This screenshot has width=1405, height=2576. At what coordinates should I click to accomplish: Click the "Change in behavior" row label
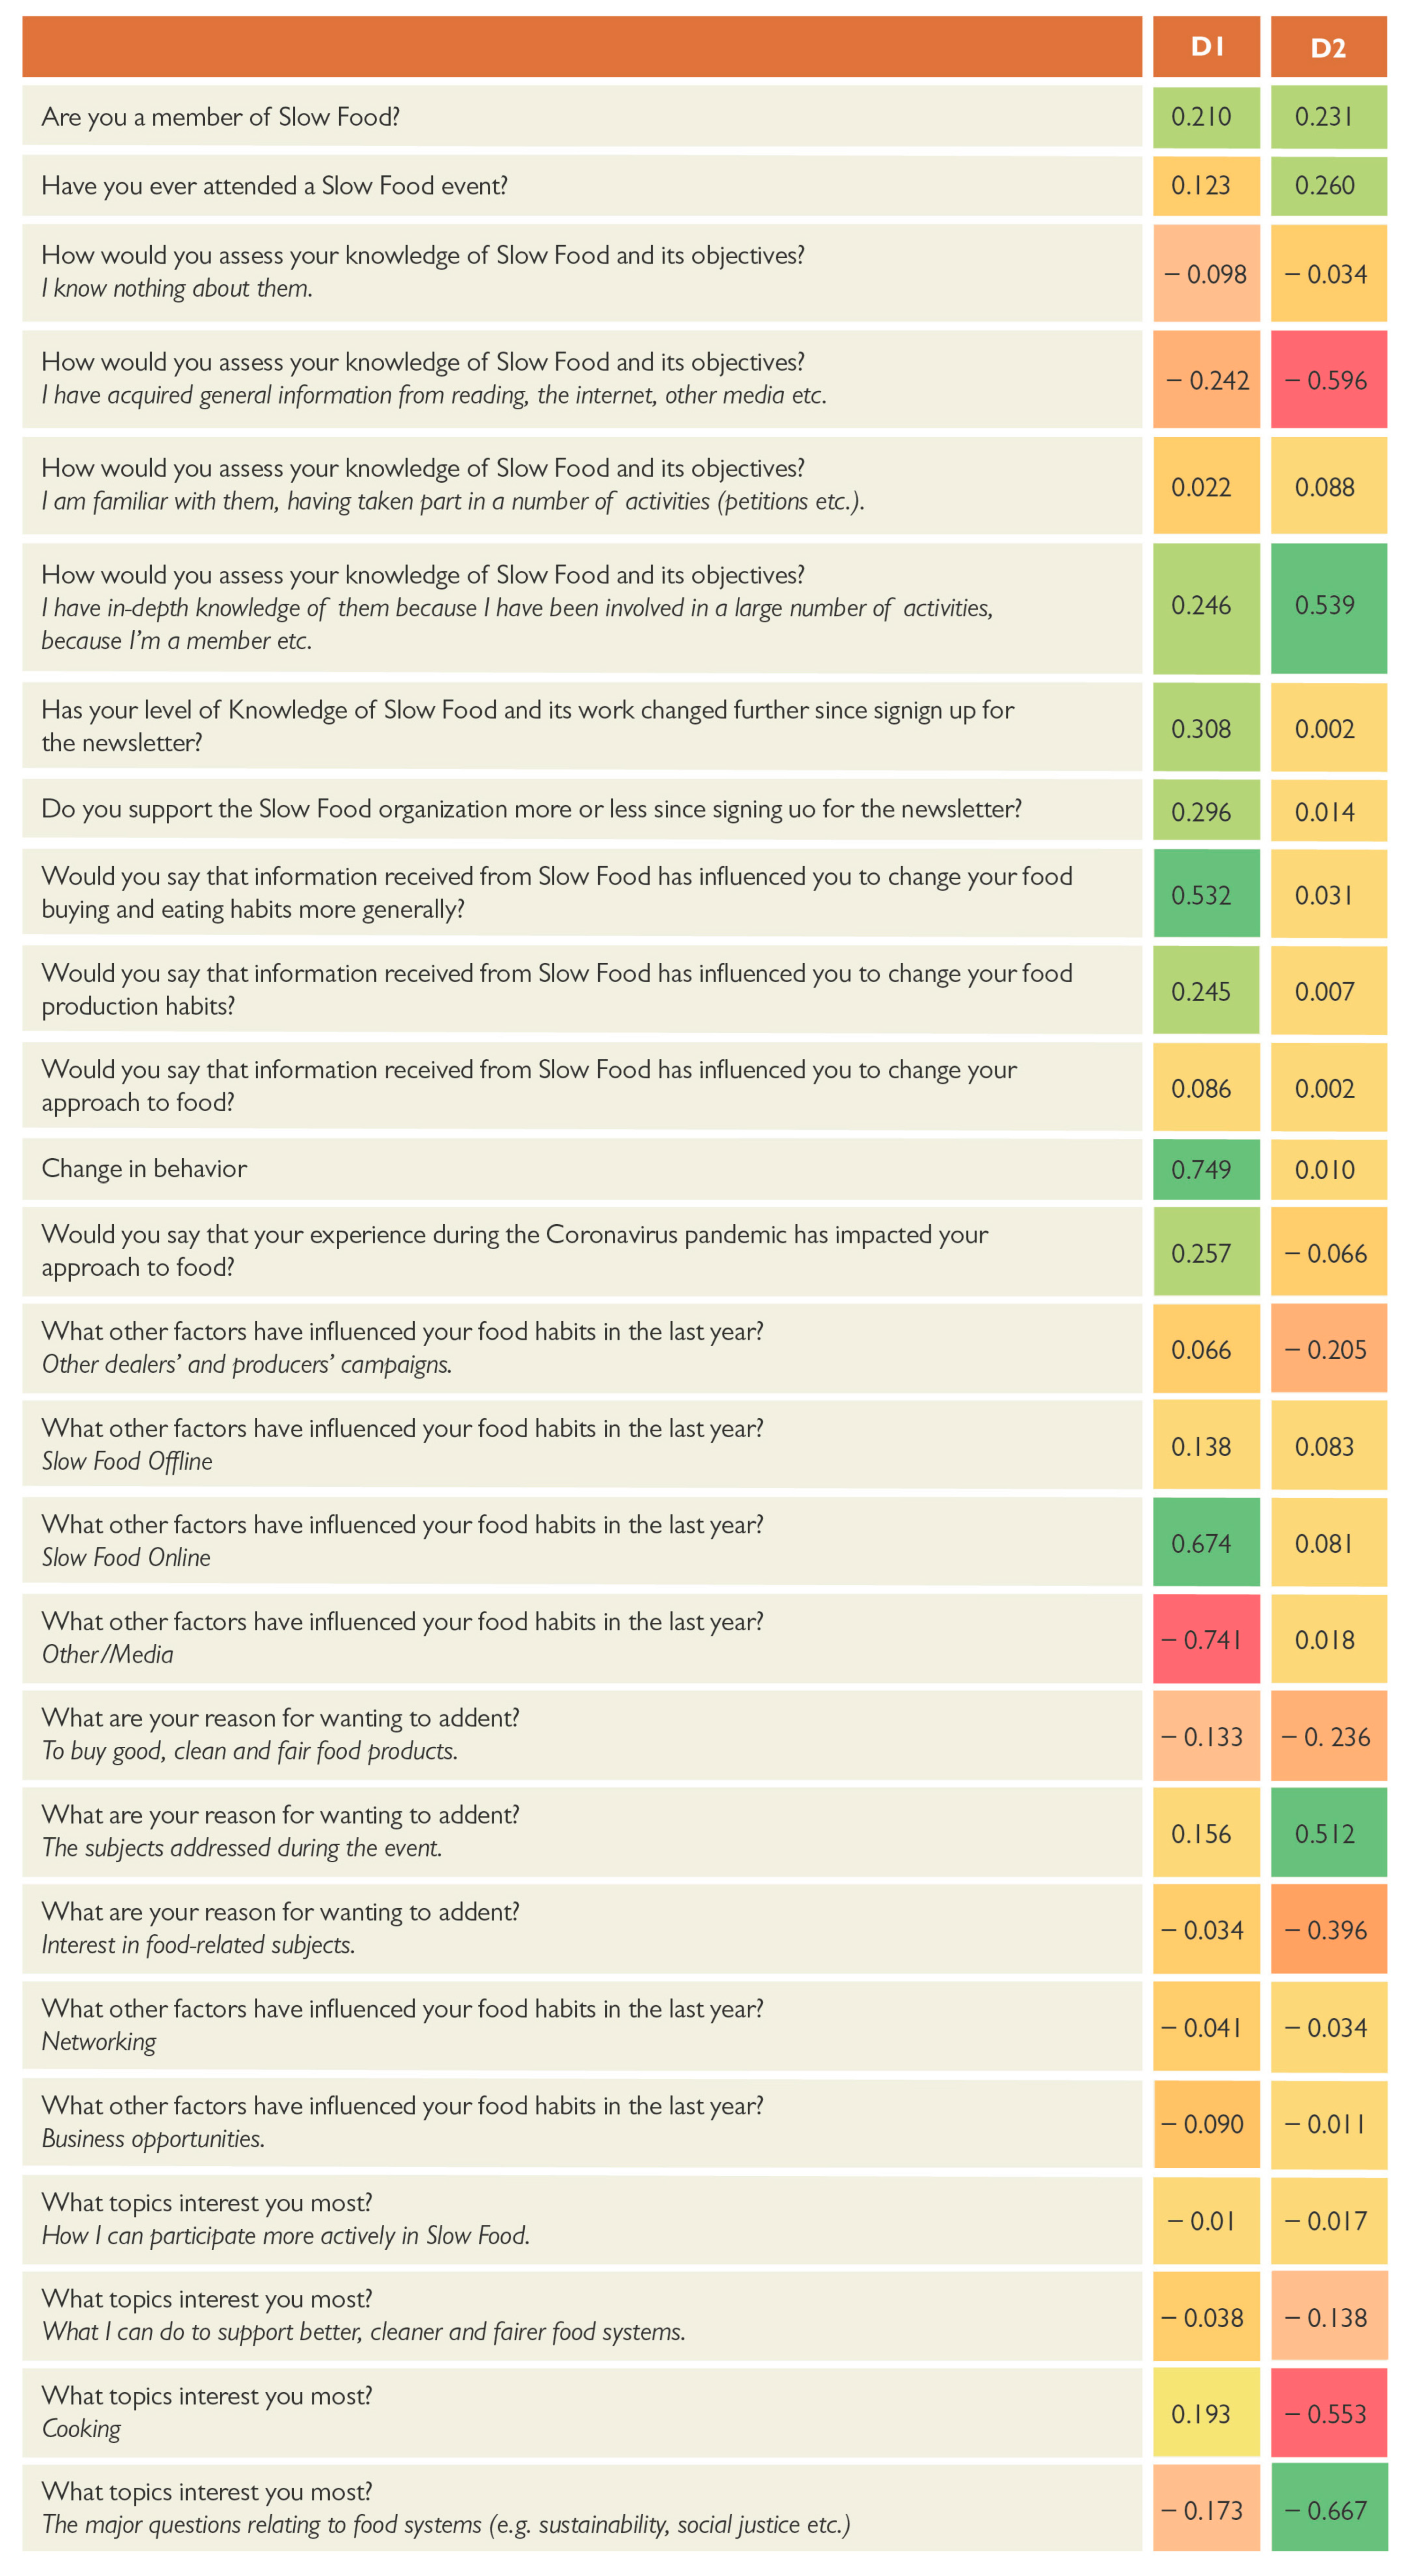tap(145, 1169)
